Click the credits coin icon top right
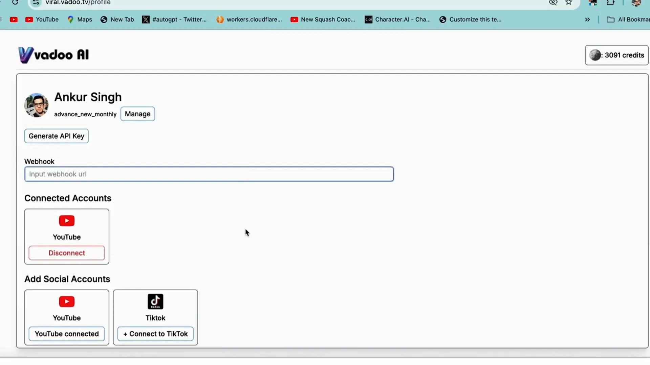Viewport: 650px width, 365px height. point(595,55)
